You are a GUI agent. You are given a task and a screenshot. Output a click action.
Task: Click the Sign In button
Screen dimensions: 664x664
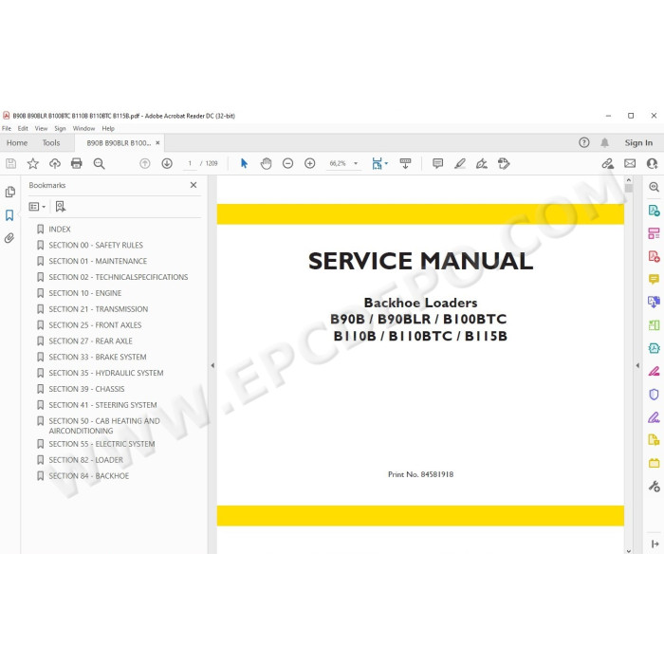pos(638,143)
